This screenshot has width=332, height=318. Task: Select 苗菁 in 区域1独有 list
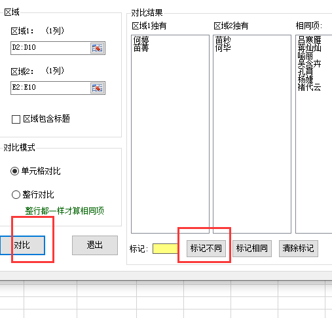coord(141,48)
